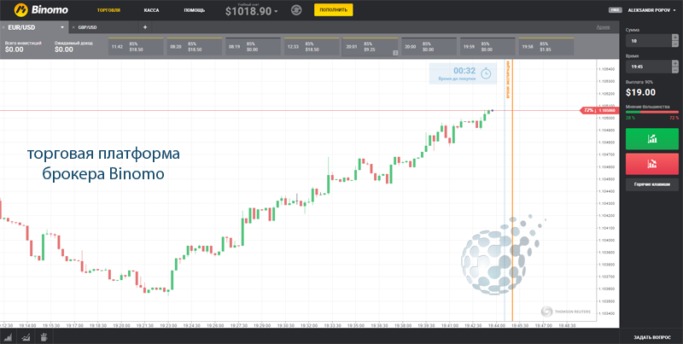The height and width of the screenshot is (344, 683).
Task: Select the 08:20 trade card
Action: coord(195,47)
